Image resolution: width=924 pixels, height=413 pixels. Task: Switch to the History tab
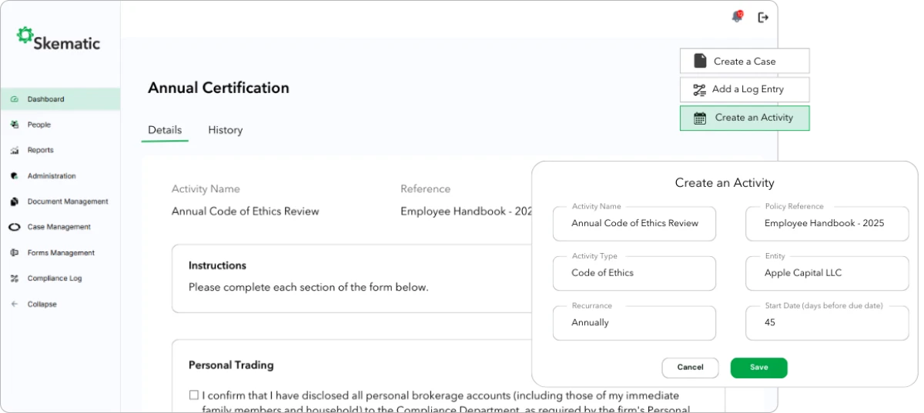pyautogui.click(x=225, y=130)
